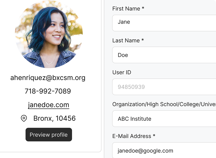Click the User ID label
The height and width of the screenshot is (158, 216).
[x=122, y=72]
